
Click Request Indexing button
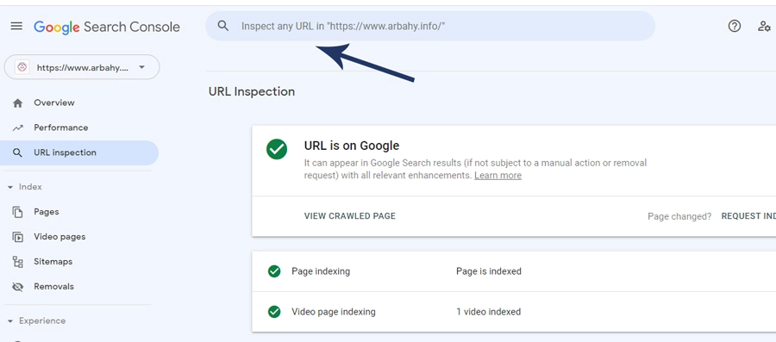(748, 216)
